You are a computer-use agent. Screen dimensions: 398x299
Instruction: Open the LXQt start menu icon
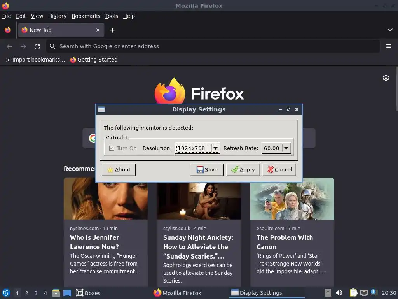click(x=6, y=293)
